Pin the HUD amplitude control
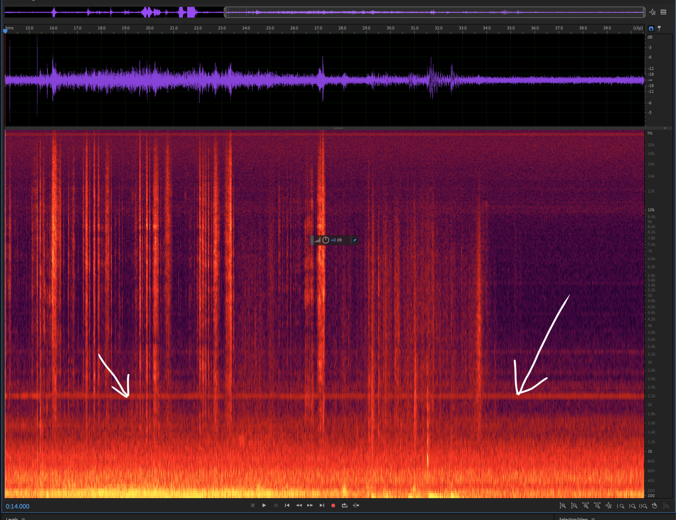Screen dimensions: 676x520 [354, 240]
